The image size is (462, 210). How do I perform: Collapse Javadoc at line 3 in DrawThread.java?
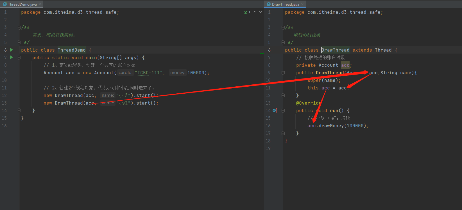coord(283,27)
